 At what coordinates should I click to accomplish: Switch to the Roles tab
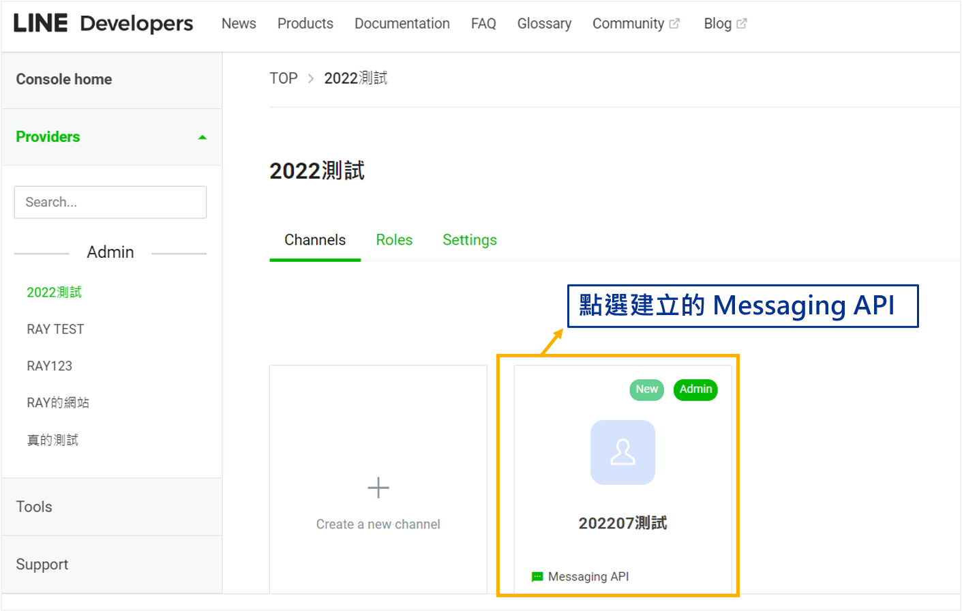(x=394, y=239)
